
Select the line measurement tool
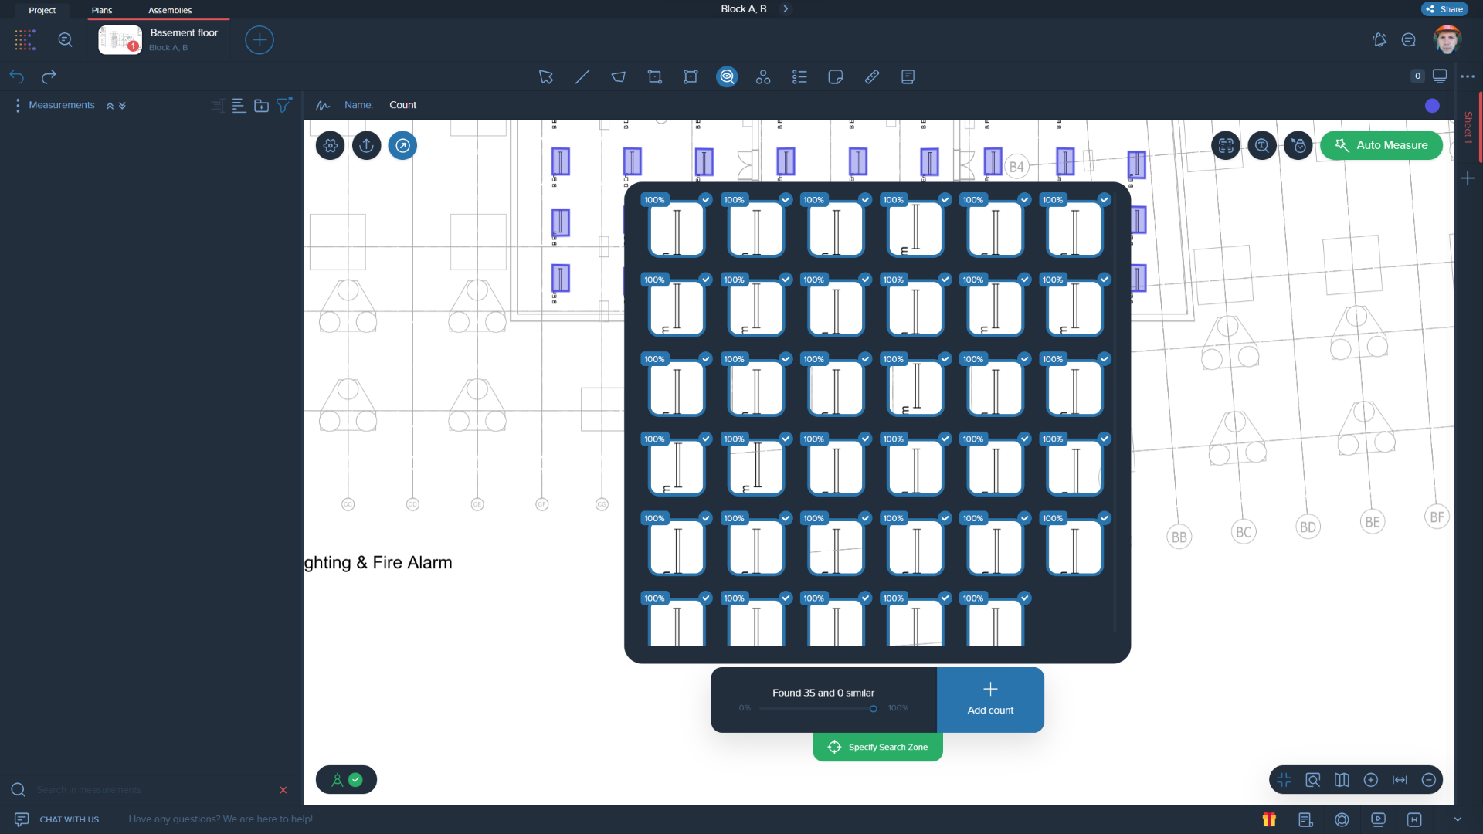click(582, 76)
